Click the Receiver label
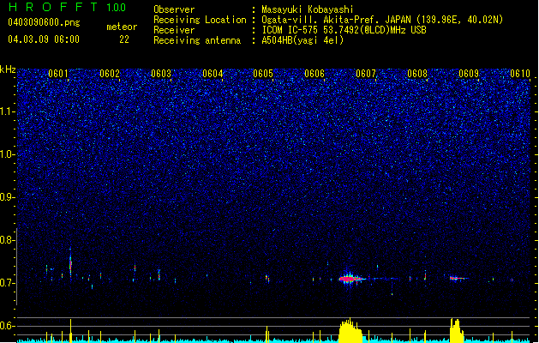Screen dimensions: 539x343 click(174, 30)
